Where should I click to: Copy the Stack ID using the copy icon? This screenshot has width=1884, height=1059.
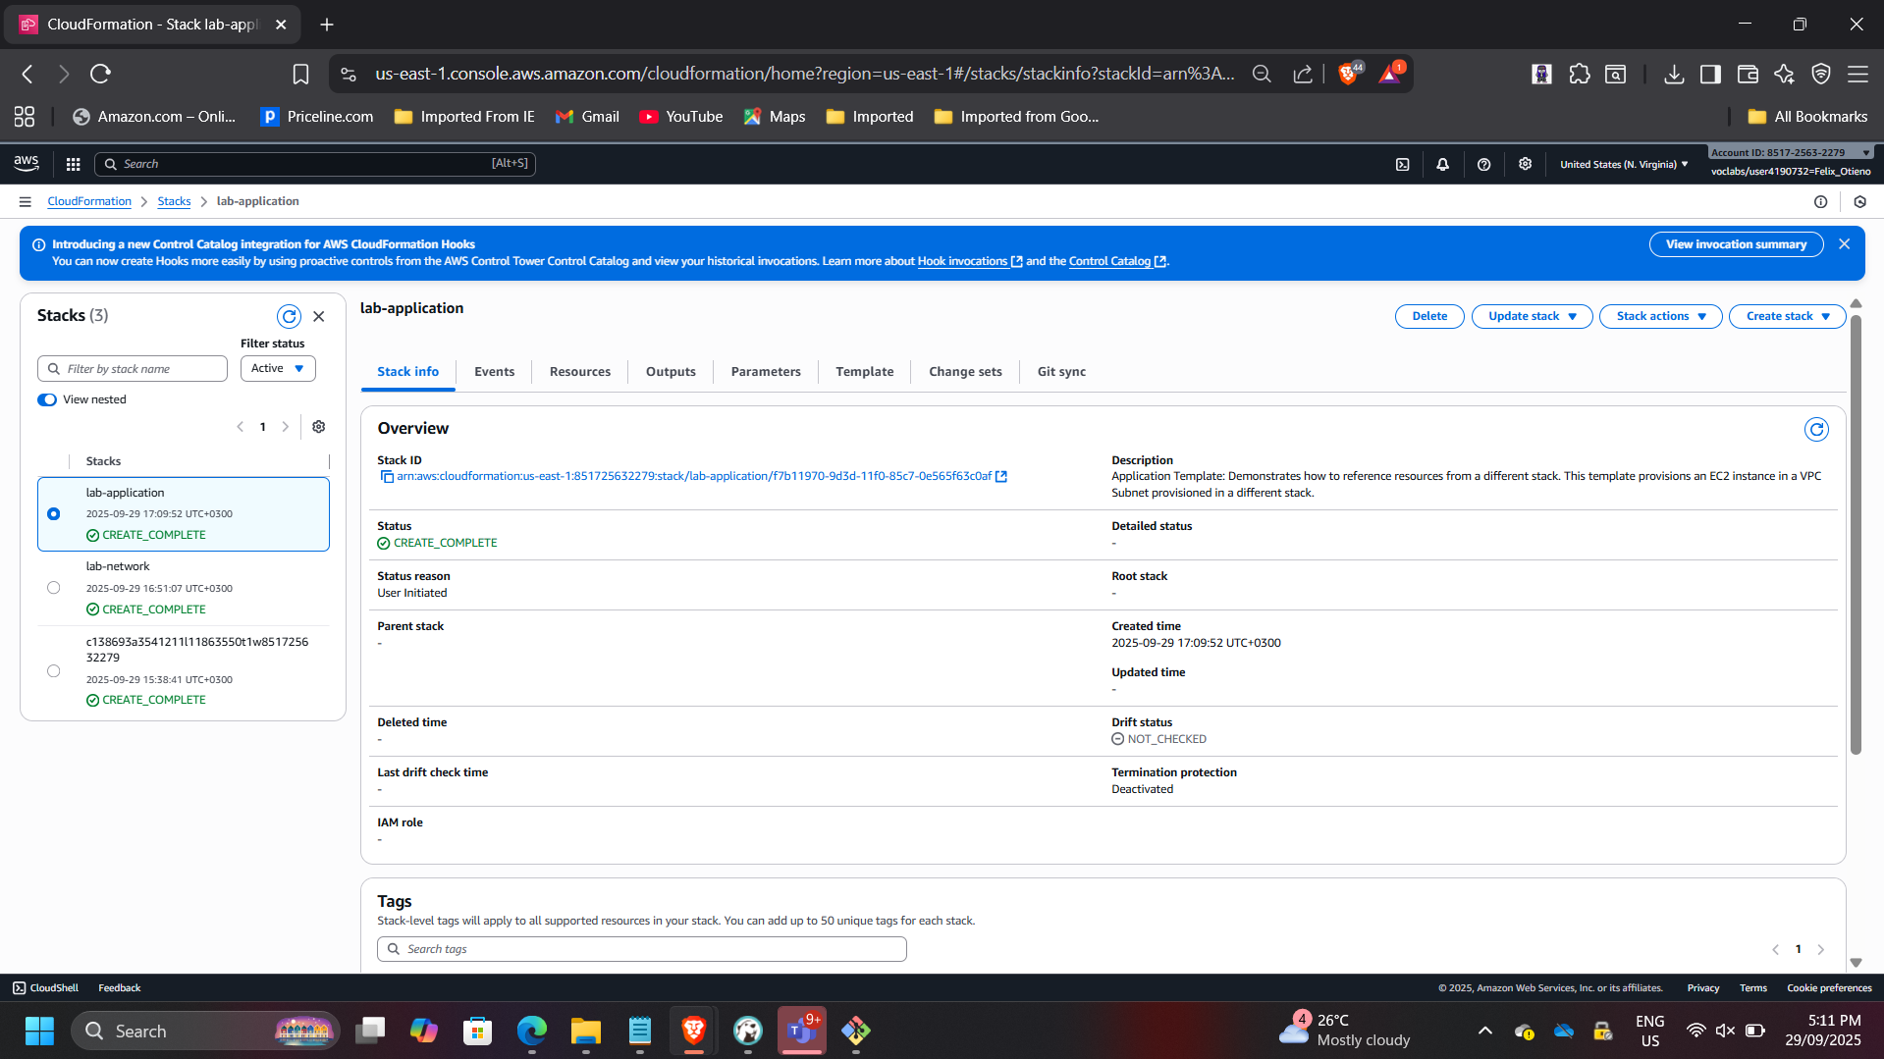click(x=386, y=476)
